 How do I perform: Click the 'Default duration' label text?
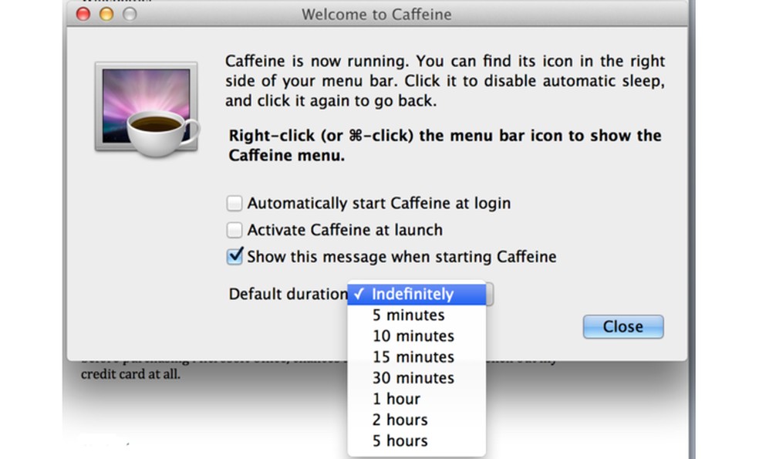tap(287, 294)
